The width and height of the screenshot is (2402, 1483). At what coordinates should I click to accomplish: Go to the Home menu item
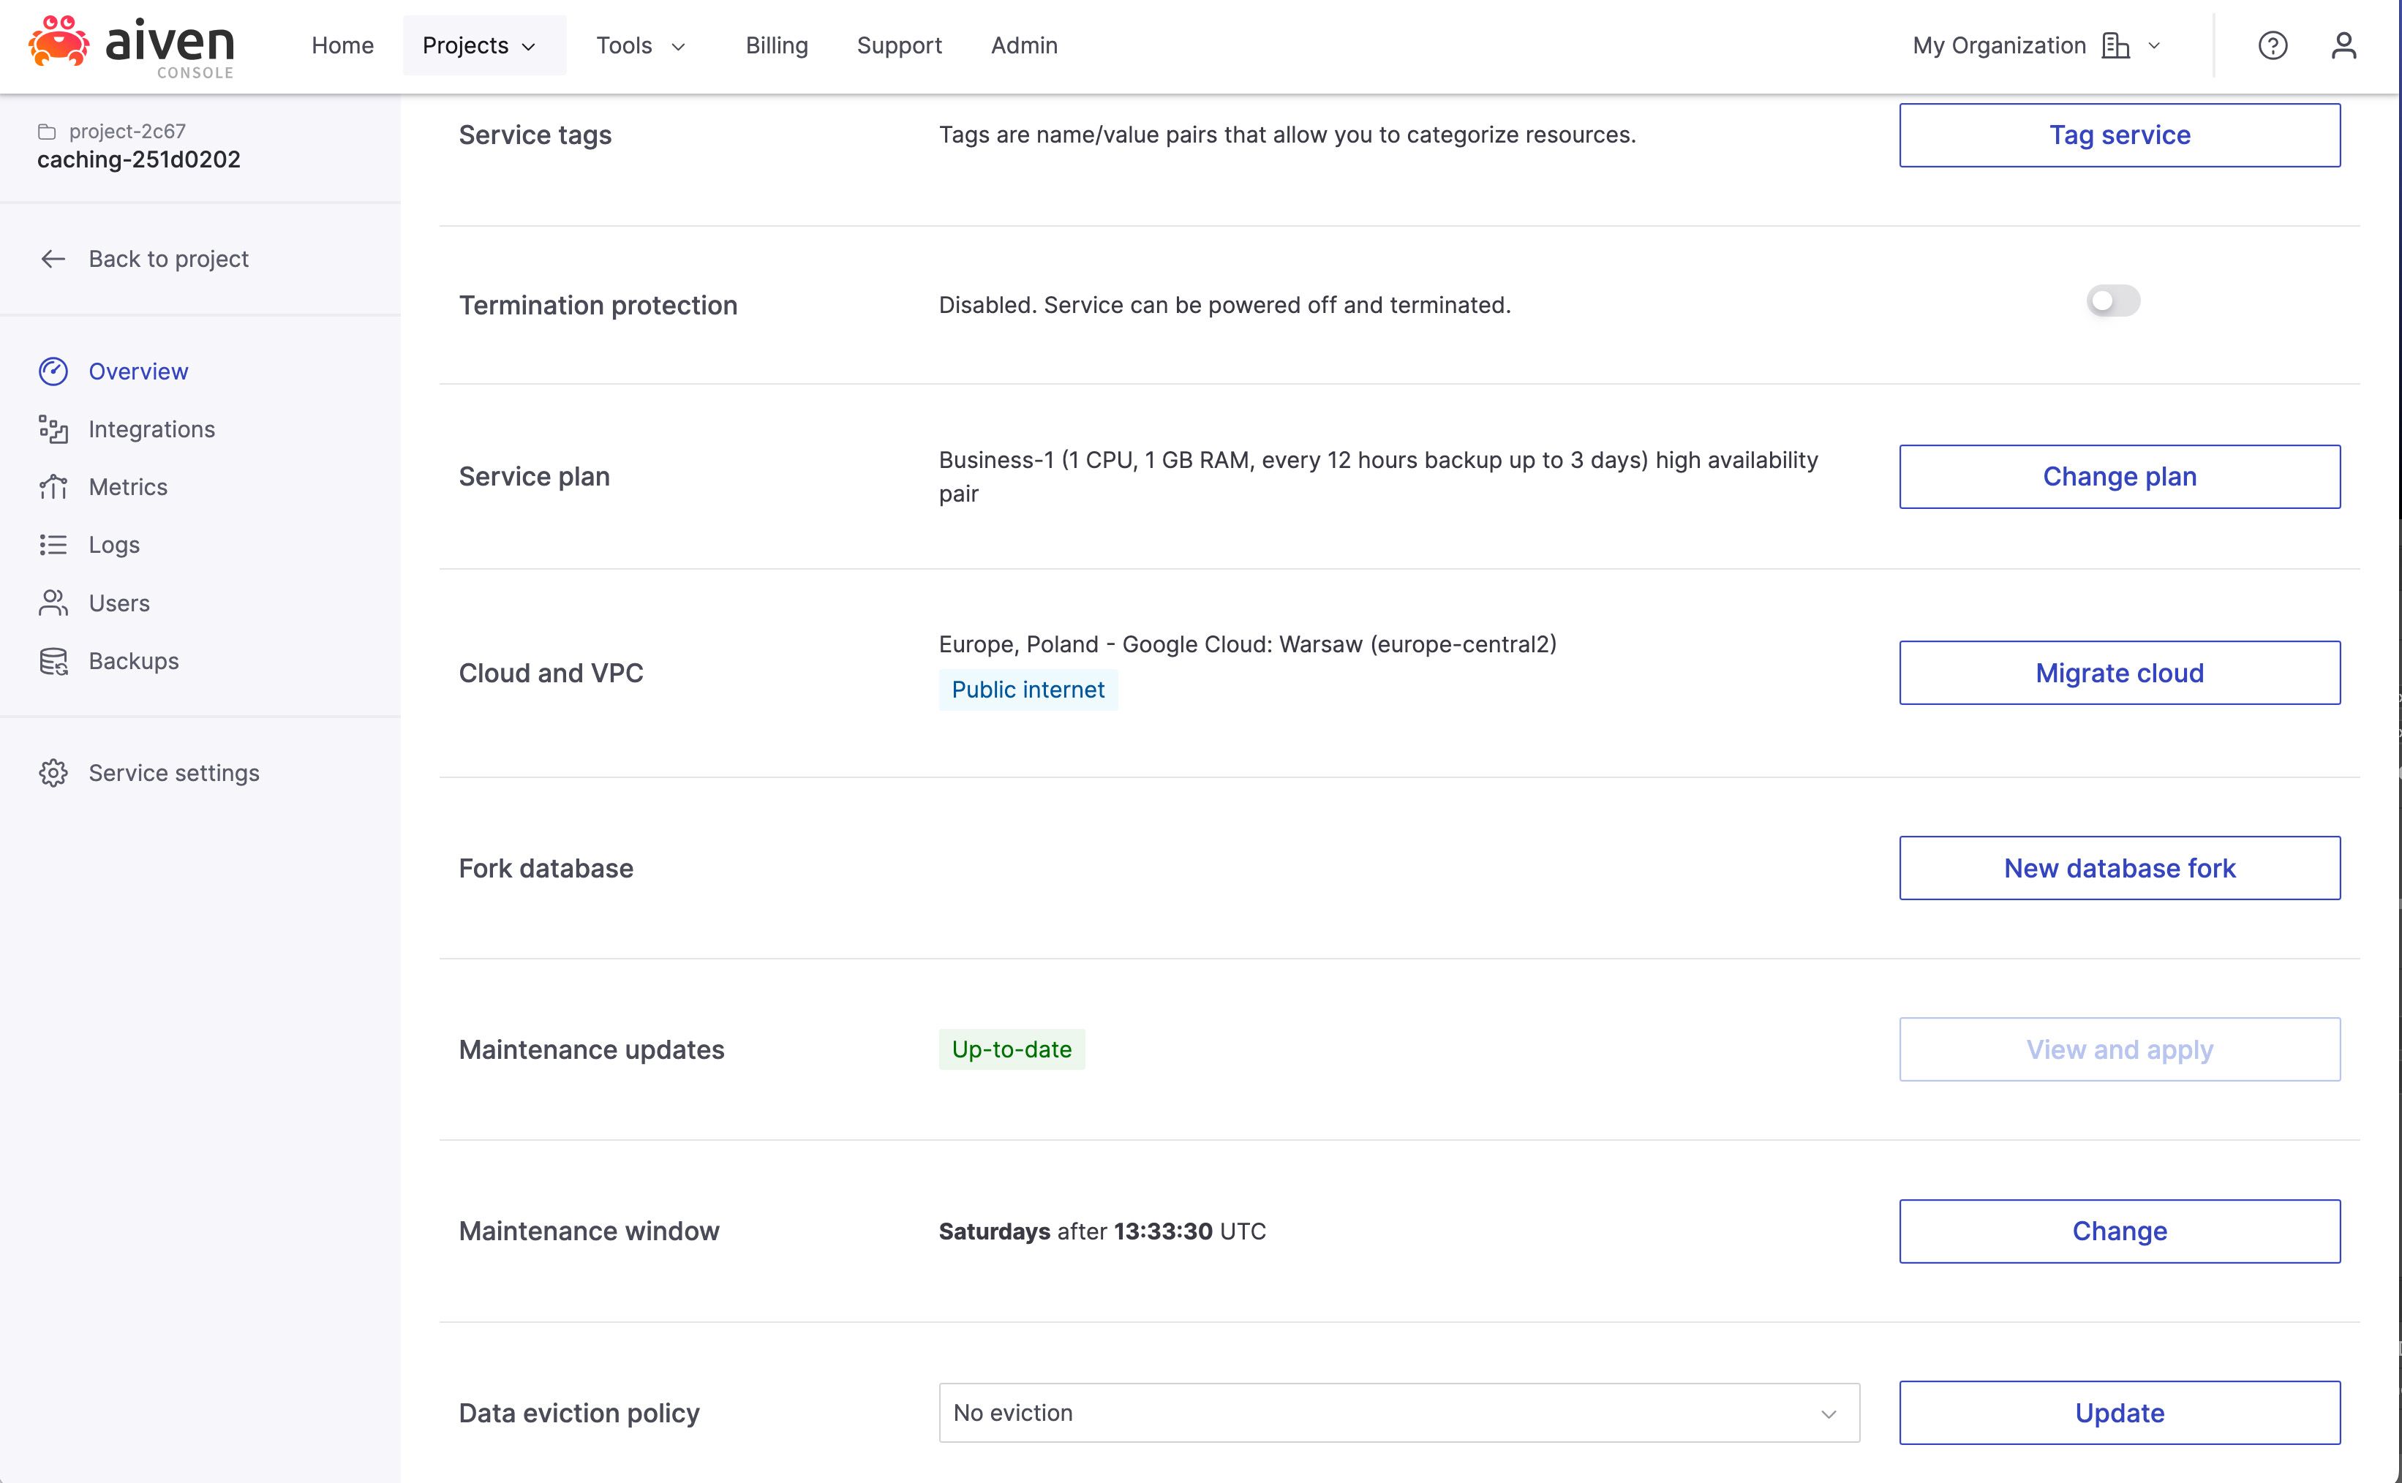pyautogui.click(x=342, y=45)
